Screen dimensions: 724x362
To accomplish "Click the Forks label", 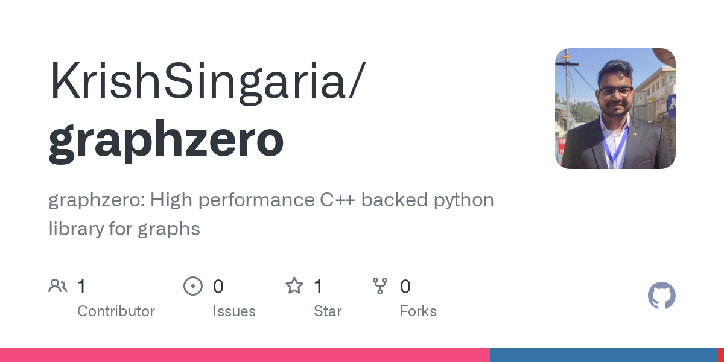I will (418, 311).
